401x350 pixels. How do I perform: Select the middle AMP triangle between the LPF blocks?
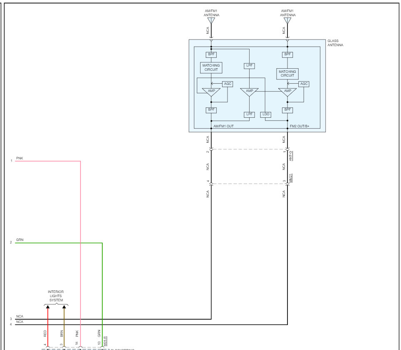[x=249, y=92]
